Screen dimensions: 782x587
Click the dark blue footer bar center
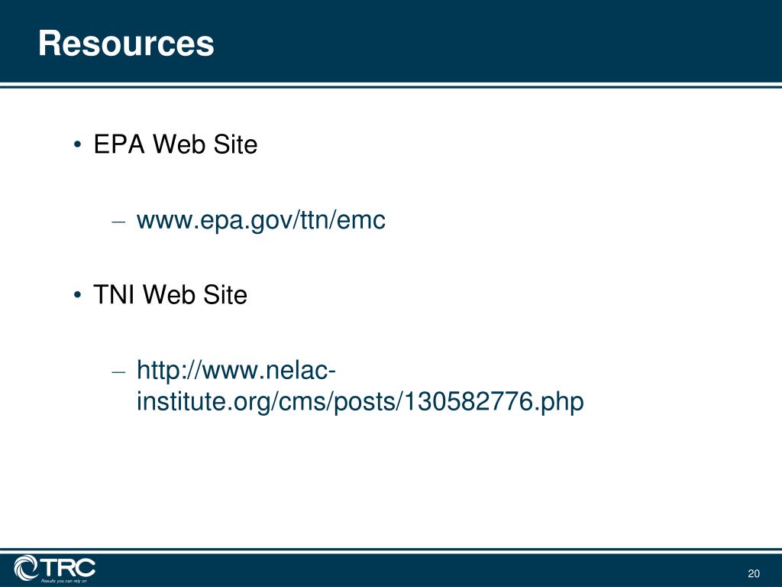[x=391, y=570]
